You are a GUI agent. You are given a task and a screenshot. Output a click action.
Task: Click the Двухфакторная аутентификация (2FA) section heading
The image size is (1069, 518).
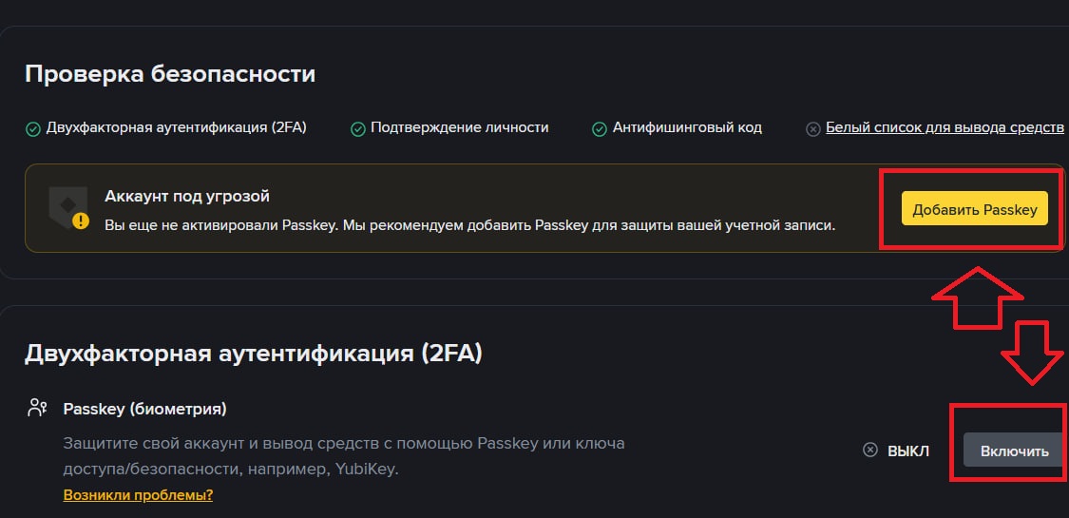click(254, 354)
